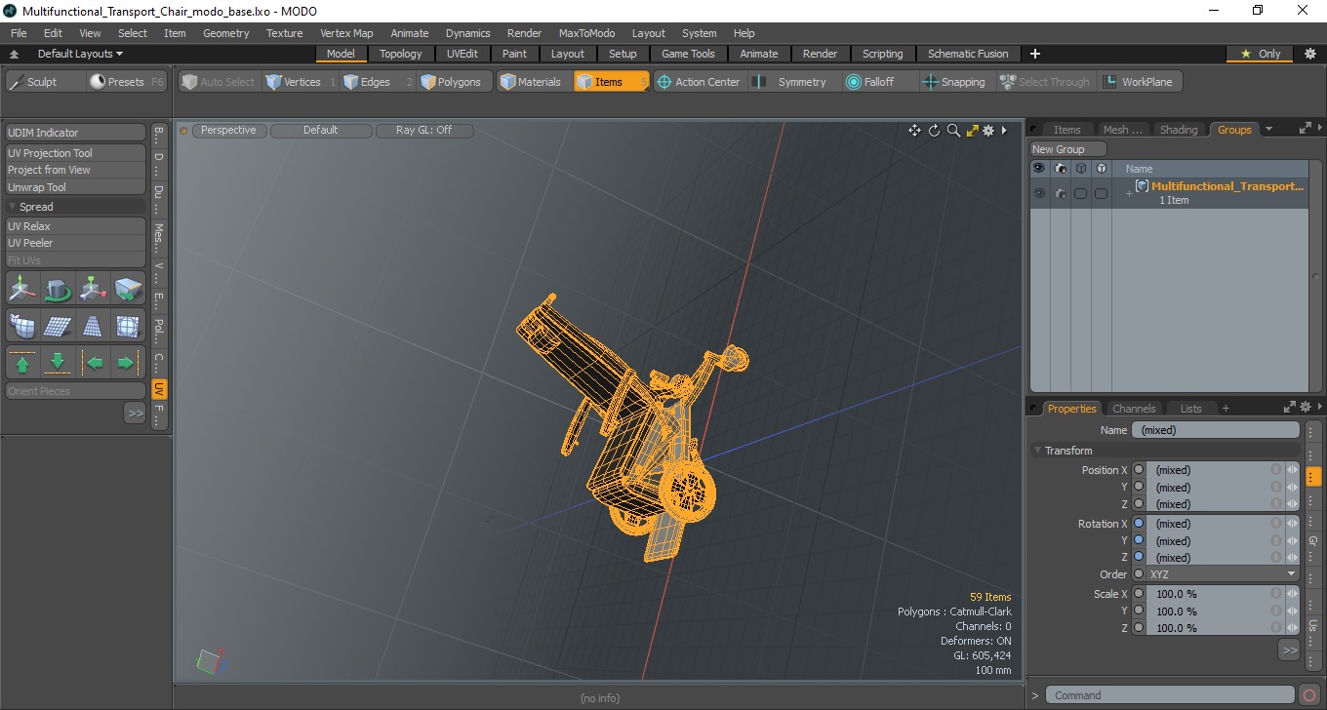The width and height of the screenshot is (1327, 710).
Task: Toggle Snapping in the toolbar
Action: point(953,82)
